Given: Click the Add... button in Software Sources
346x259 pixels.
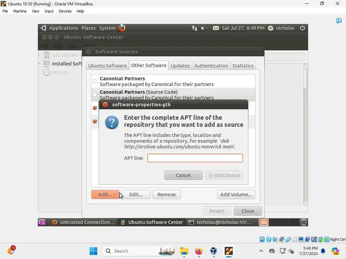Looking at the screenshot, I should [x=105, y=195].
